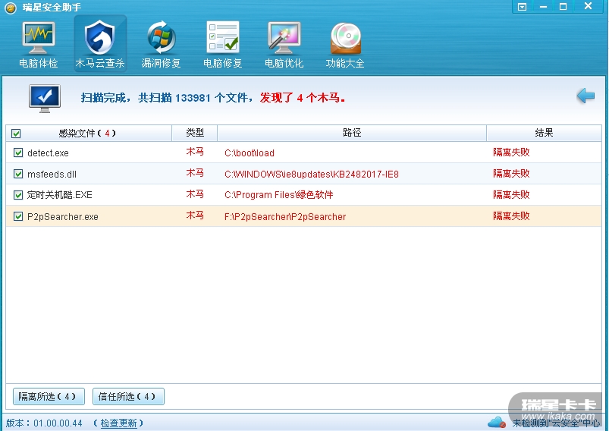Uncheck the 定时关机酷.EXE checkbox
The height and width of the screenshot is (431, 609).
[x=18, y=195]
